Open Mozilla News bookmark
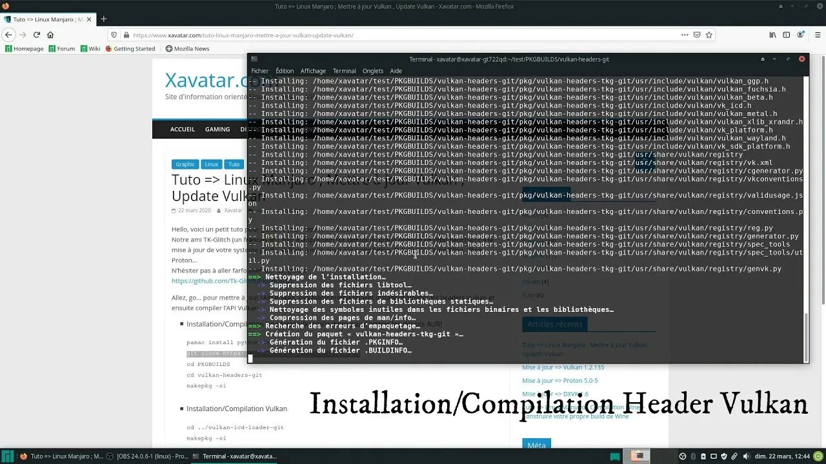Image resolution: width=826 pixels, height=464 pixels. (188, 48)
